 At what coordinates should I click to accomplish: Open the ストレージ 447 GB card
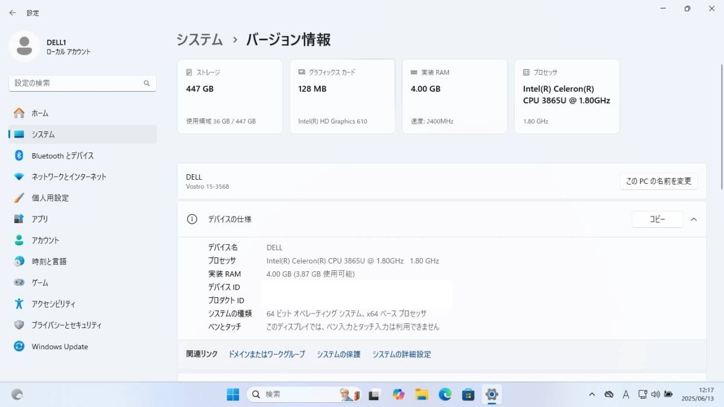[230, 96]
